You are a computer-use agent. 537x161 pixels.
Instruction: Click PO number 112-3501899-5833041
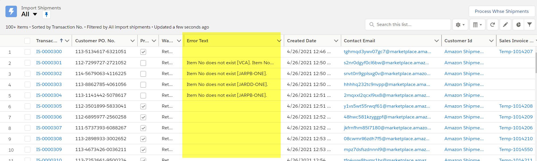pos(101,106)
